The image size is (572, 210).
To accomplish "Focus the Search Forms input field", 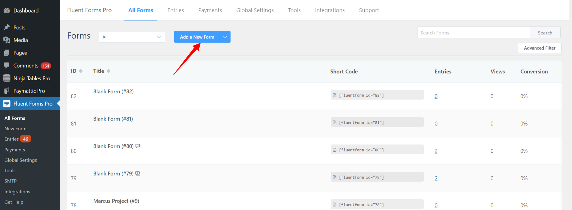I will click(x=474, y=33).
